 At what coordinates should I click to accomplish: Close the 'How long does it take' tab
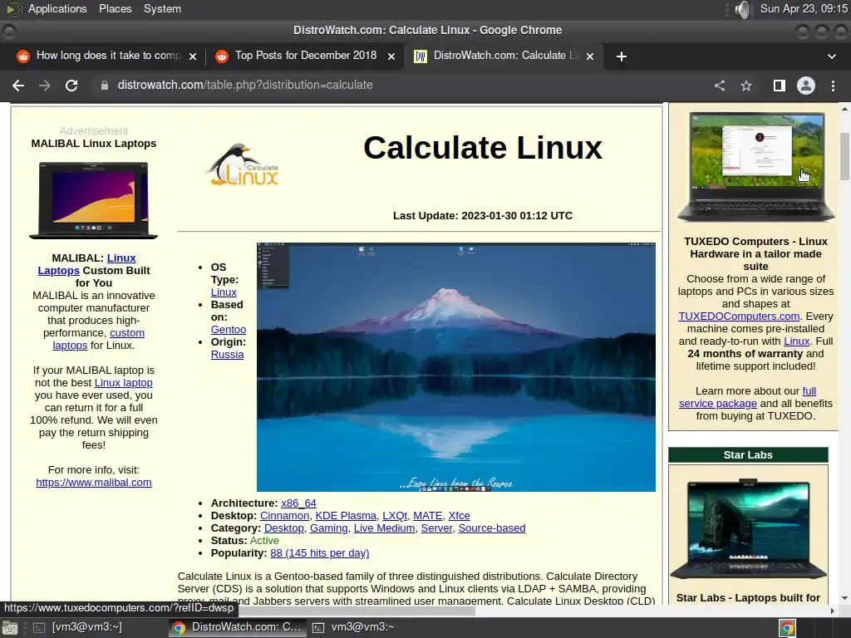193,56
